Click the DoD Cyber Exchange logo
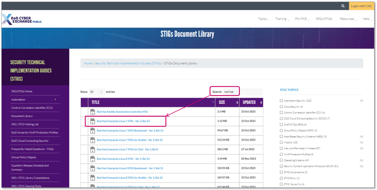 22,19
